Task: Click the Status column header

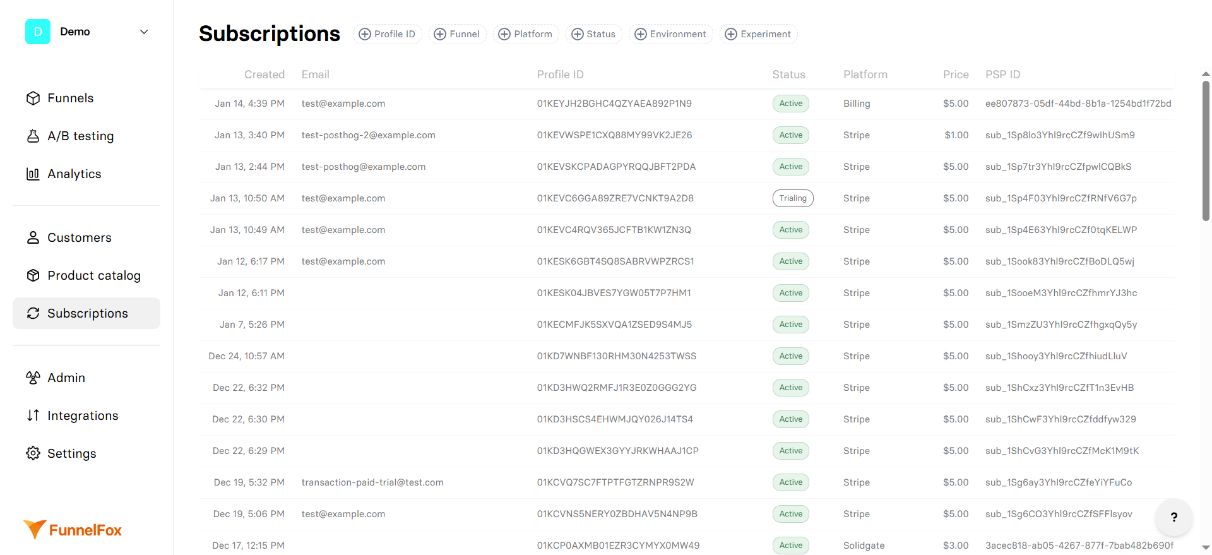Action: tap(788, 75)
